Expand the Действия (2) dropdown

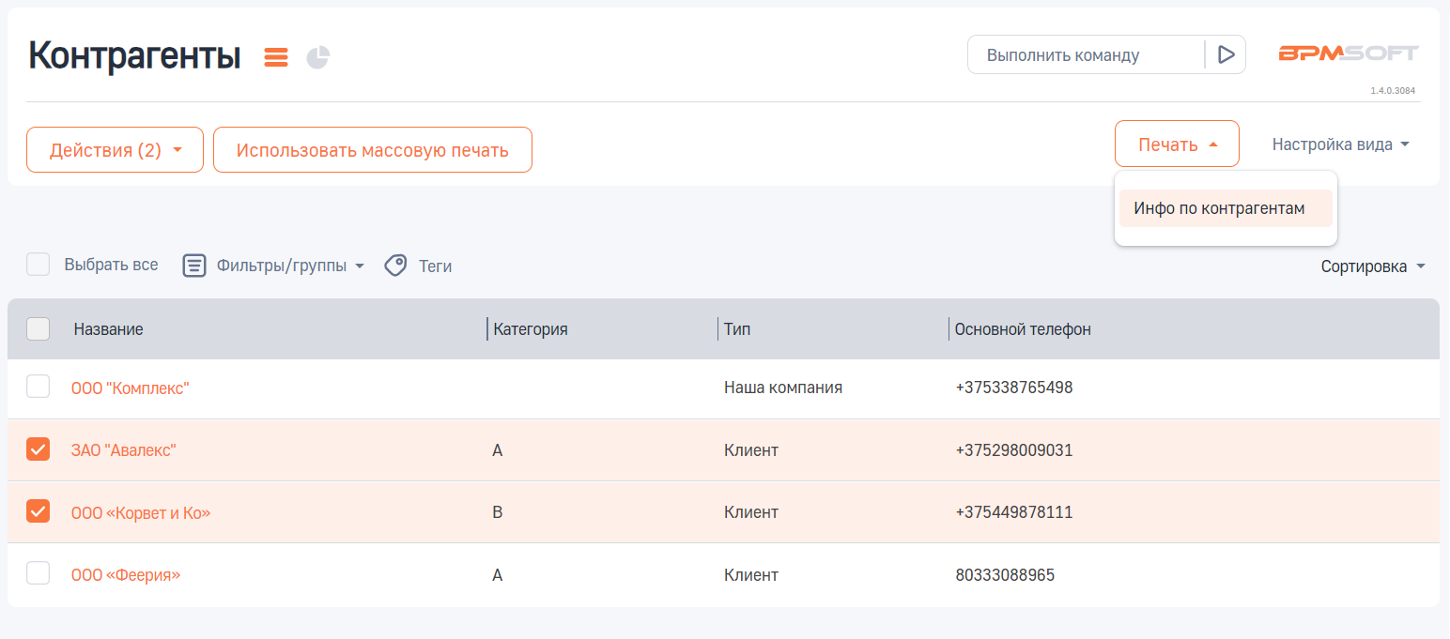115,150
